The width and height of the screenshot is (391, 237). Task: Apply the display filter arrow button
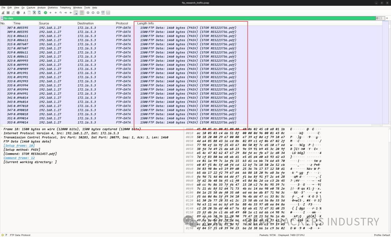coord(381,18)
